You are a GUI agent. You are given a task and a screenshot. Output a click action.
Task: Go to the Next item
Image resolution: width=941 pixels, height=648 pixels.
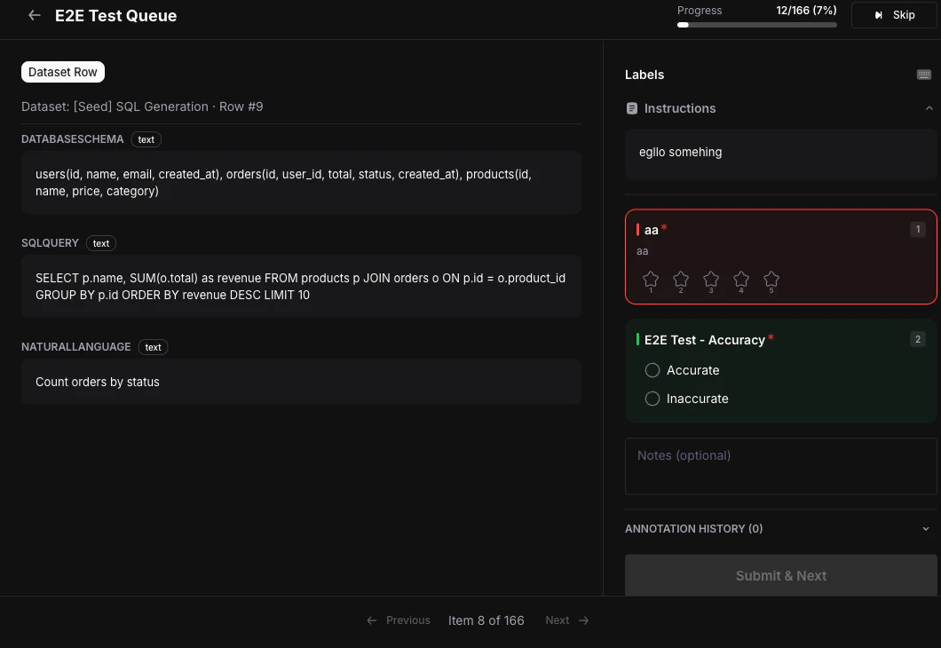click(566, 620)
